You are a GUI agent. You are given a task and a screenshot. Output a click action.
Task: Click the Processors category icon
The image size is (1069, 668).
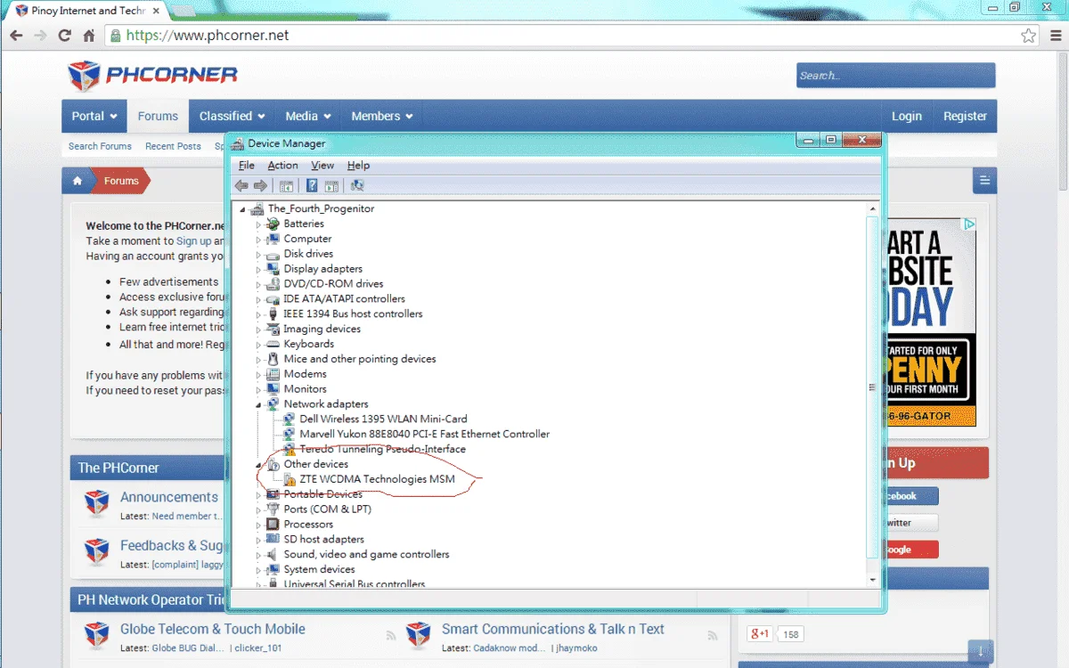click(273, 525)
